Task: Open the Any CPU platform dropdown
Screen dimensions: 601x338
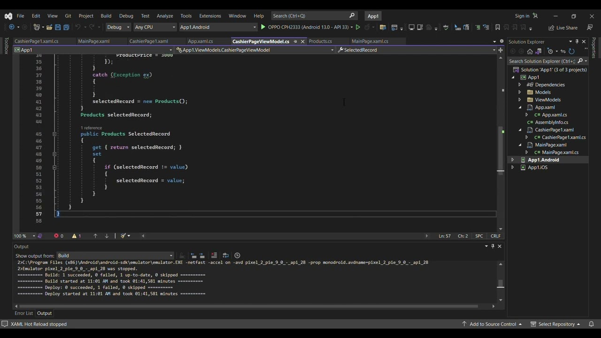Action: [x=155, y=27]
